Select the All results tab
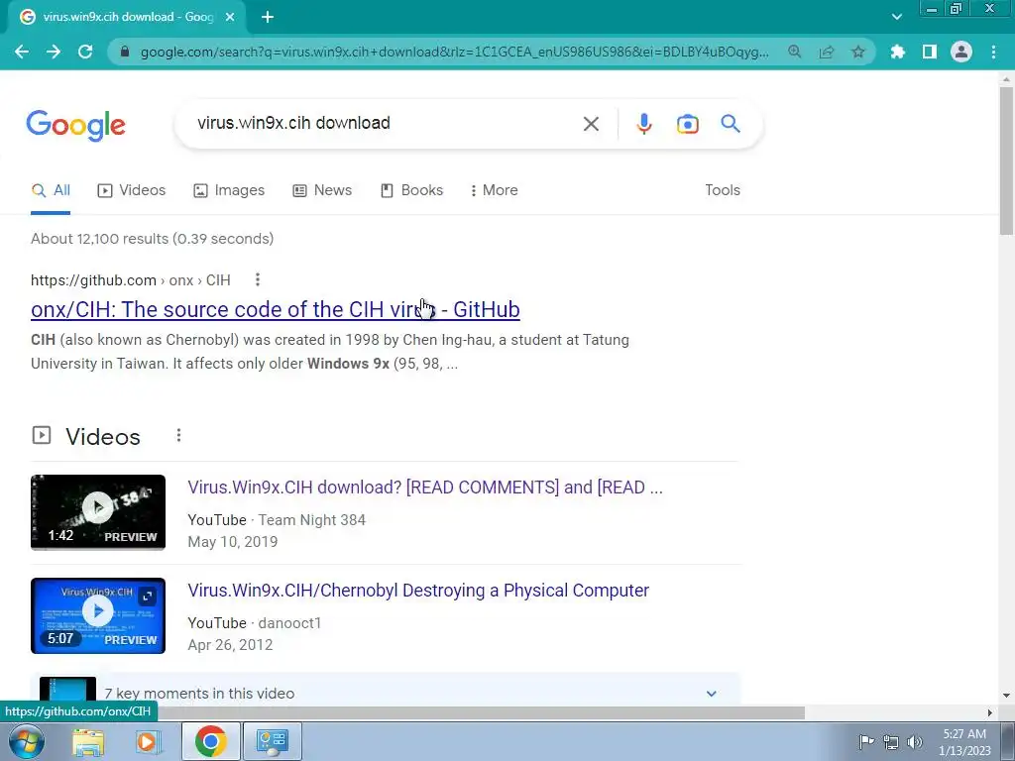1015x761 pixels. 51,190
